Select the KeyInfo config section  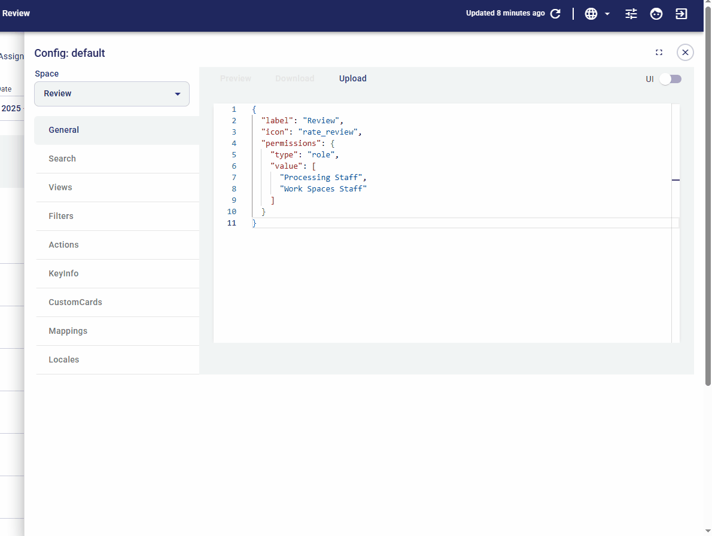coord(118,273)
